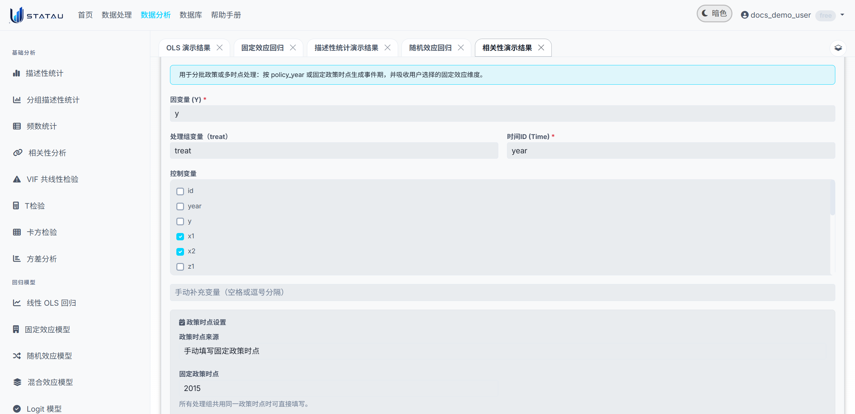The width and height of the screenshot is (855, 414).
Task: Click the STATAU logo
Action: point(36,15)
